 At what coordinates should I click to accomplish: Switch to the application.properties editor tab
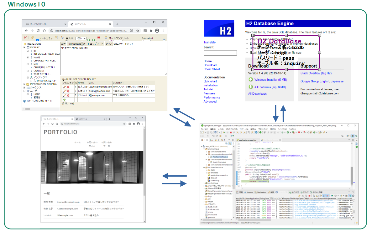tap(248, 140)
